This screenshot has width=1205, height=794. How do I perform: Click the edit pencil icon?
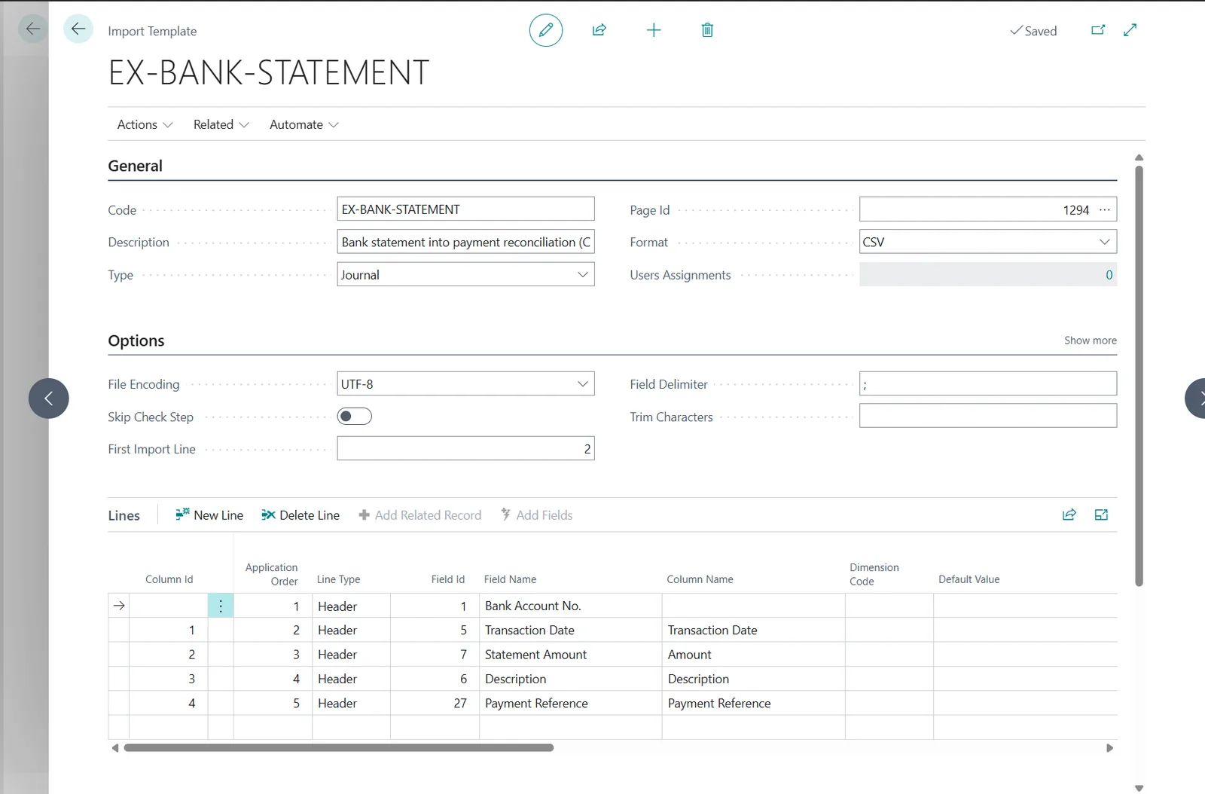pos(546,30)
